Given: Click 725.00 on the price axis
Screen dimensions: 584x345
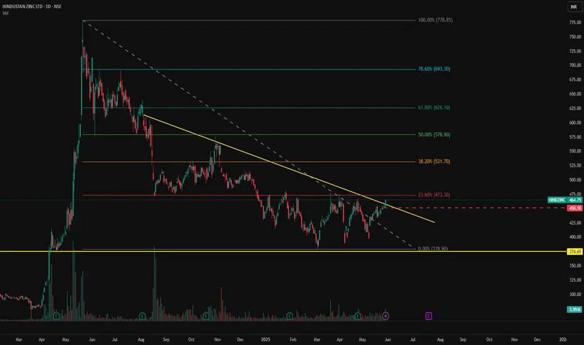Looking at the screenshot, I should coord(575,51).
